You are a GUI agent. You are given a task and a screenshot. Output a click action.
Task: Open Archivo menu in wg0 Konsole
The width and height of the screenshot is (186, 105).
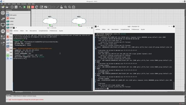click(98, 29)
